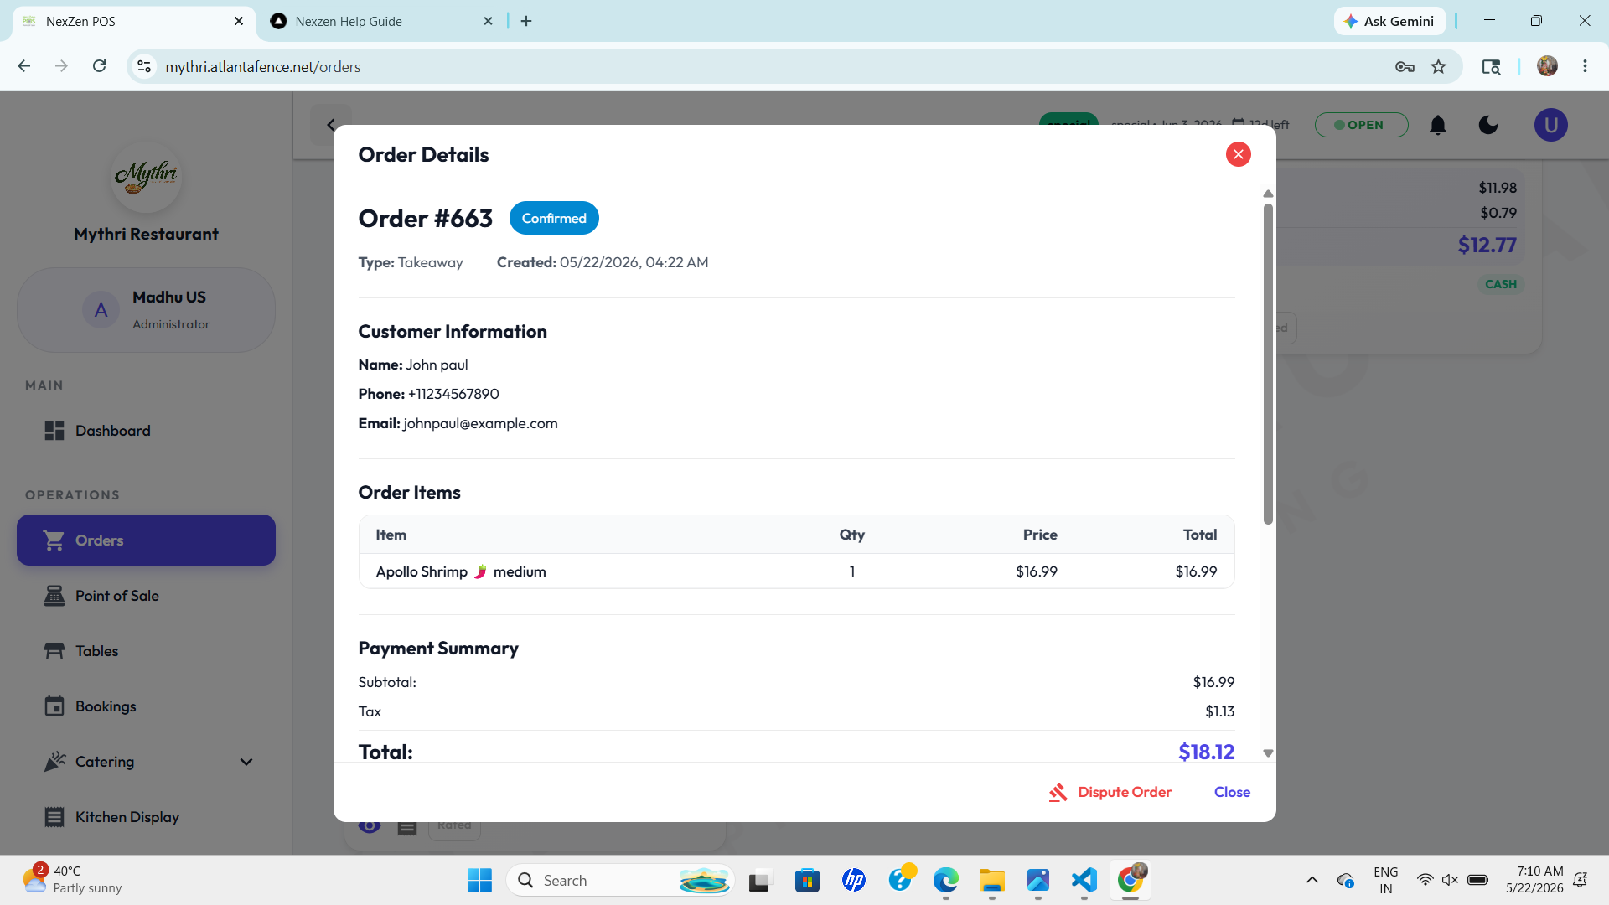Open Microsoft Store from taskbar

click(807, 880)
